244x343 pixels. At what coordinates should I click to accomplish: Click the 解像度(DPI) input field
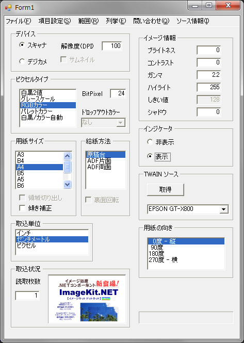click(112, 46)
